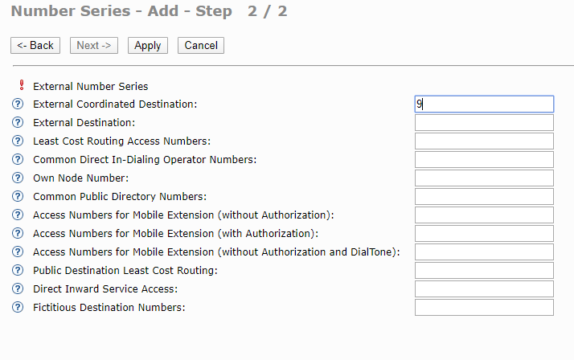574x360 pixels.
Task: Focus the Fictitious Destination Numbers field
Action: pos(484,308)
